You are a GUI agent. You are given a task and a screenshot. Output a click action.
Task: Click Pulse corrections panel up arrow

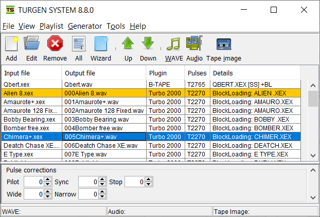(x=313, y=170)
